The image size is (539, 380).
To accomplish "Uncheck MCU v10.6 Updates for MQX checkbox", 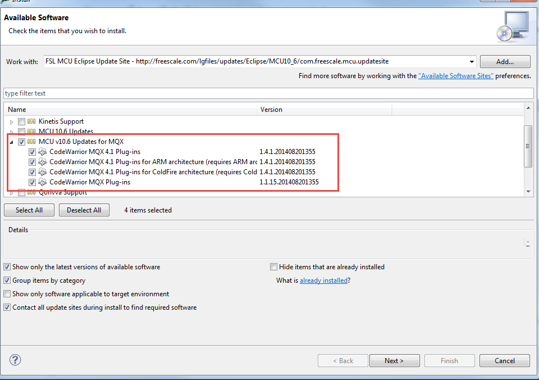I will tap(22, 142).
